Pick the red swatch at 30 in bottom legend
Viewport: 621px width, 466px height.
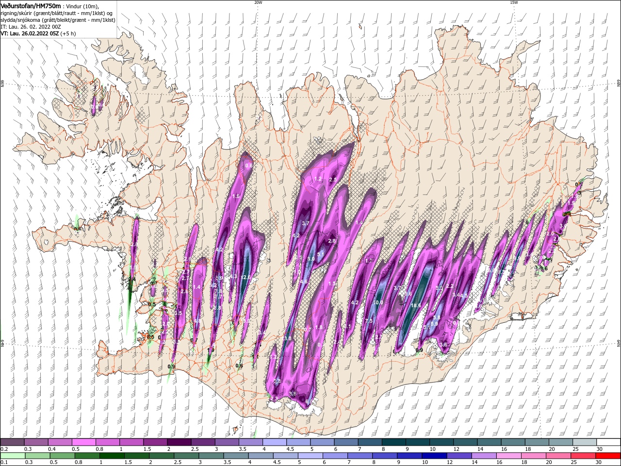[608, 455]
